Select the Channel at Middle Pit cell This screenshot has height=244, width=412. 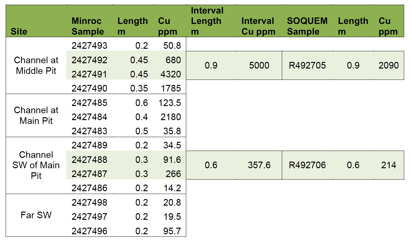click(36, 65)
